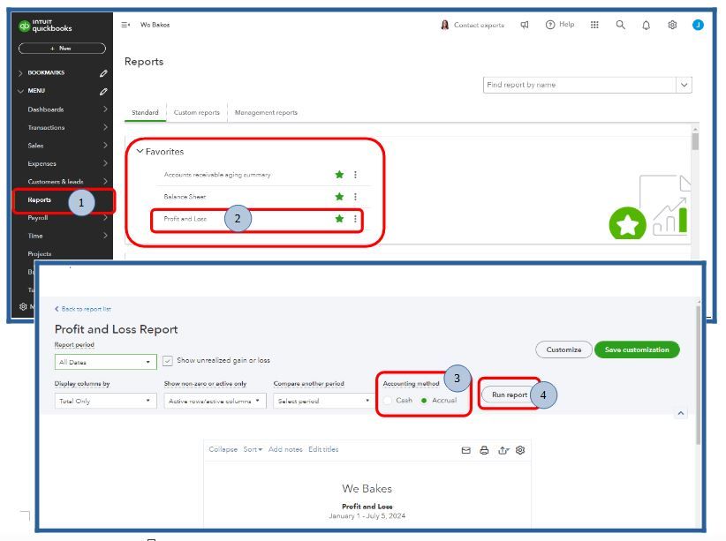Click the Find report by name field
This screenshot has height=541, width=726.
click(579, 85)
